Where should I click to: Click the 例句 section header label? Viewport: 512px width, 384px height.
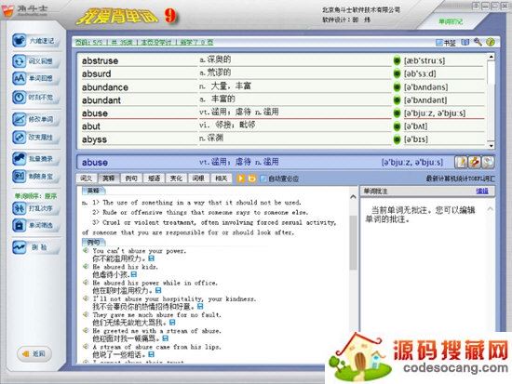click(x=93, y=242)
